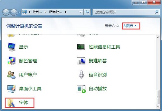
Task: Click the 字体 link
Action: pos(23,103)
